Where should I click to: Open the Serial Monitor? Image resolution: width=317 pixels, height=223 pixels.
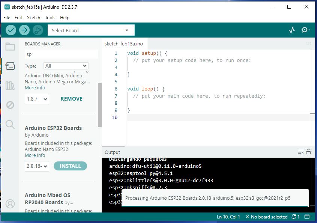pyautogui.click(x=305, y=29)
